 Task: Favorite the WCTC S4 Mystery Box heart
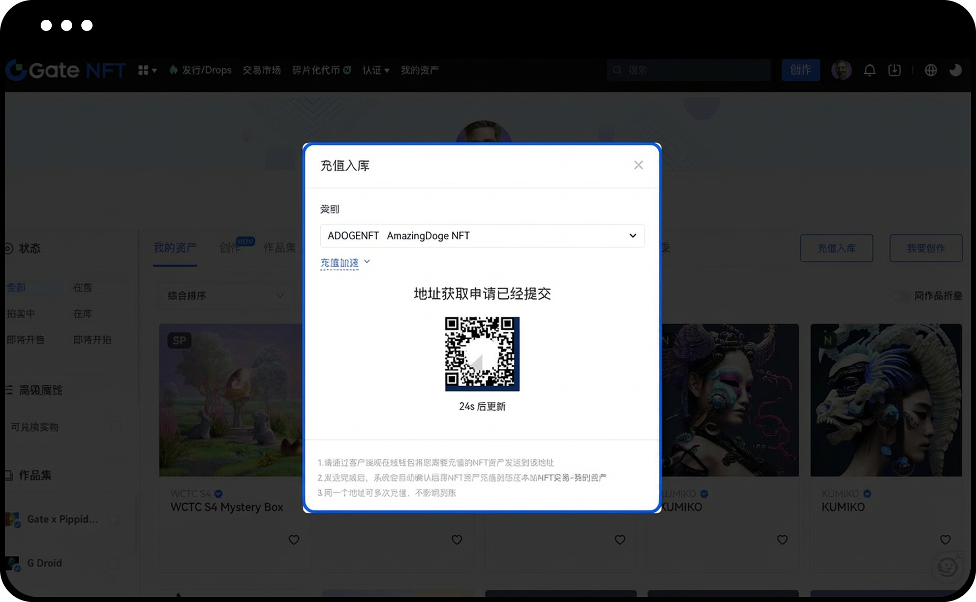tap(294, 540)
